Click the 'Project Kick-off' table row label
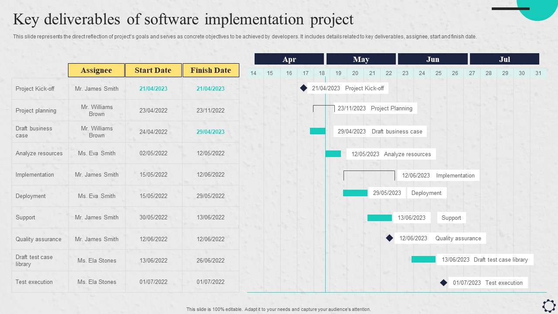Image resolution: width=558 pixels, height=314 pixels. (x=35, y=89)
